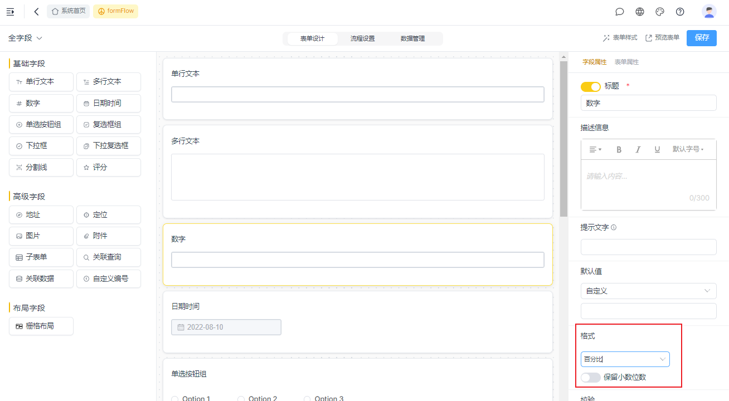
Task: Switch to the 字段属性 tab
Action: click(x=595, y=62)
